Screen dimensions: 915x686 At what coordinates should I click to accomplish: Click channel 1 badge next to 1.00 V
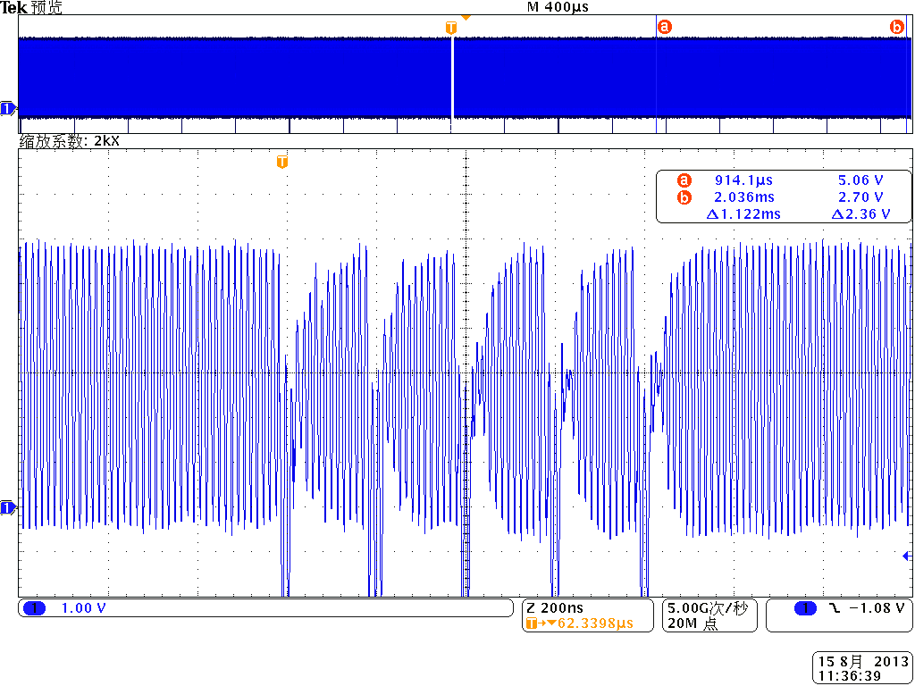34,608
